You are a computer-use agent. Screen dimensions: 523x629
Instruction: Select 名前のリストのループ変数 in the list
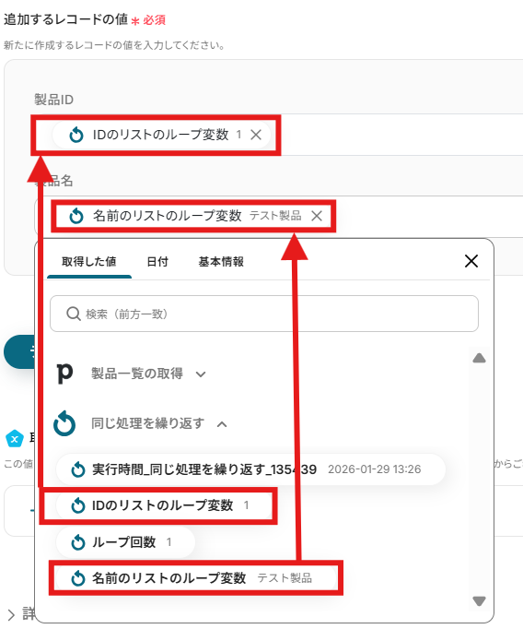195,578
